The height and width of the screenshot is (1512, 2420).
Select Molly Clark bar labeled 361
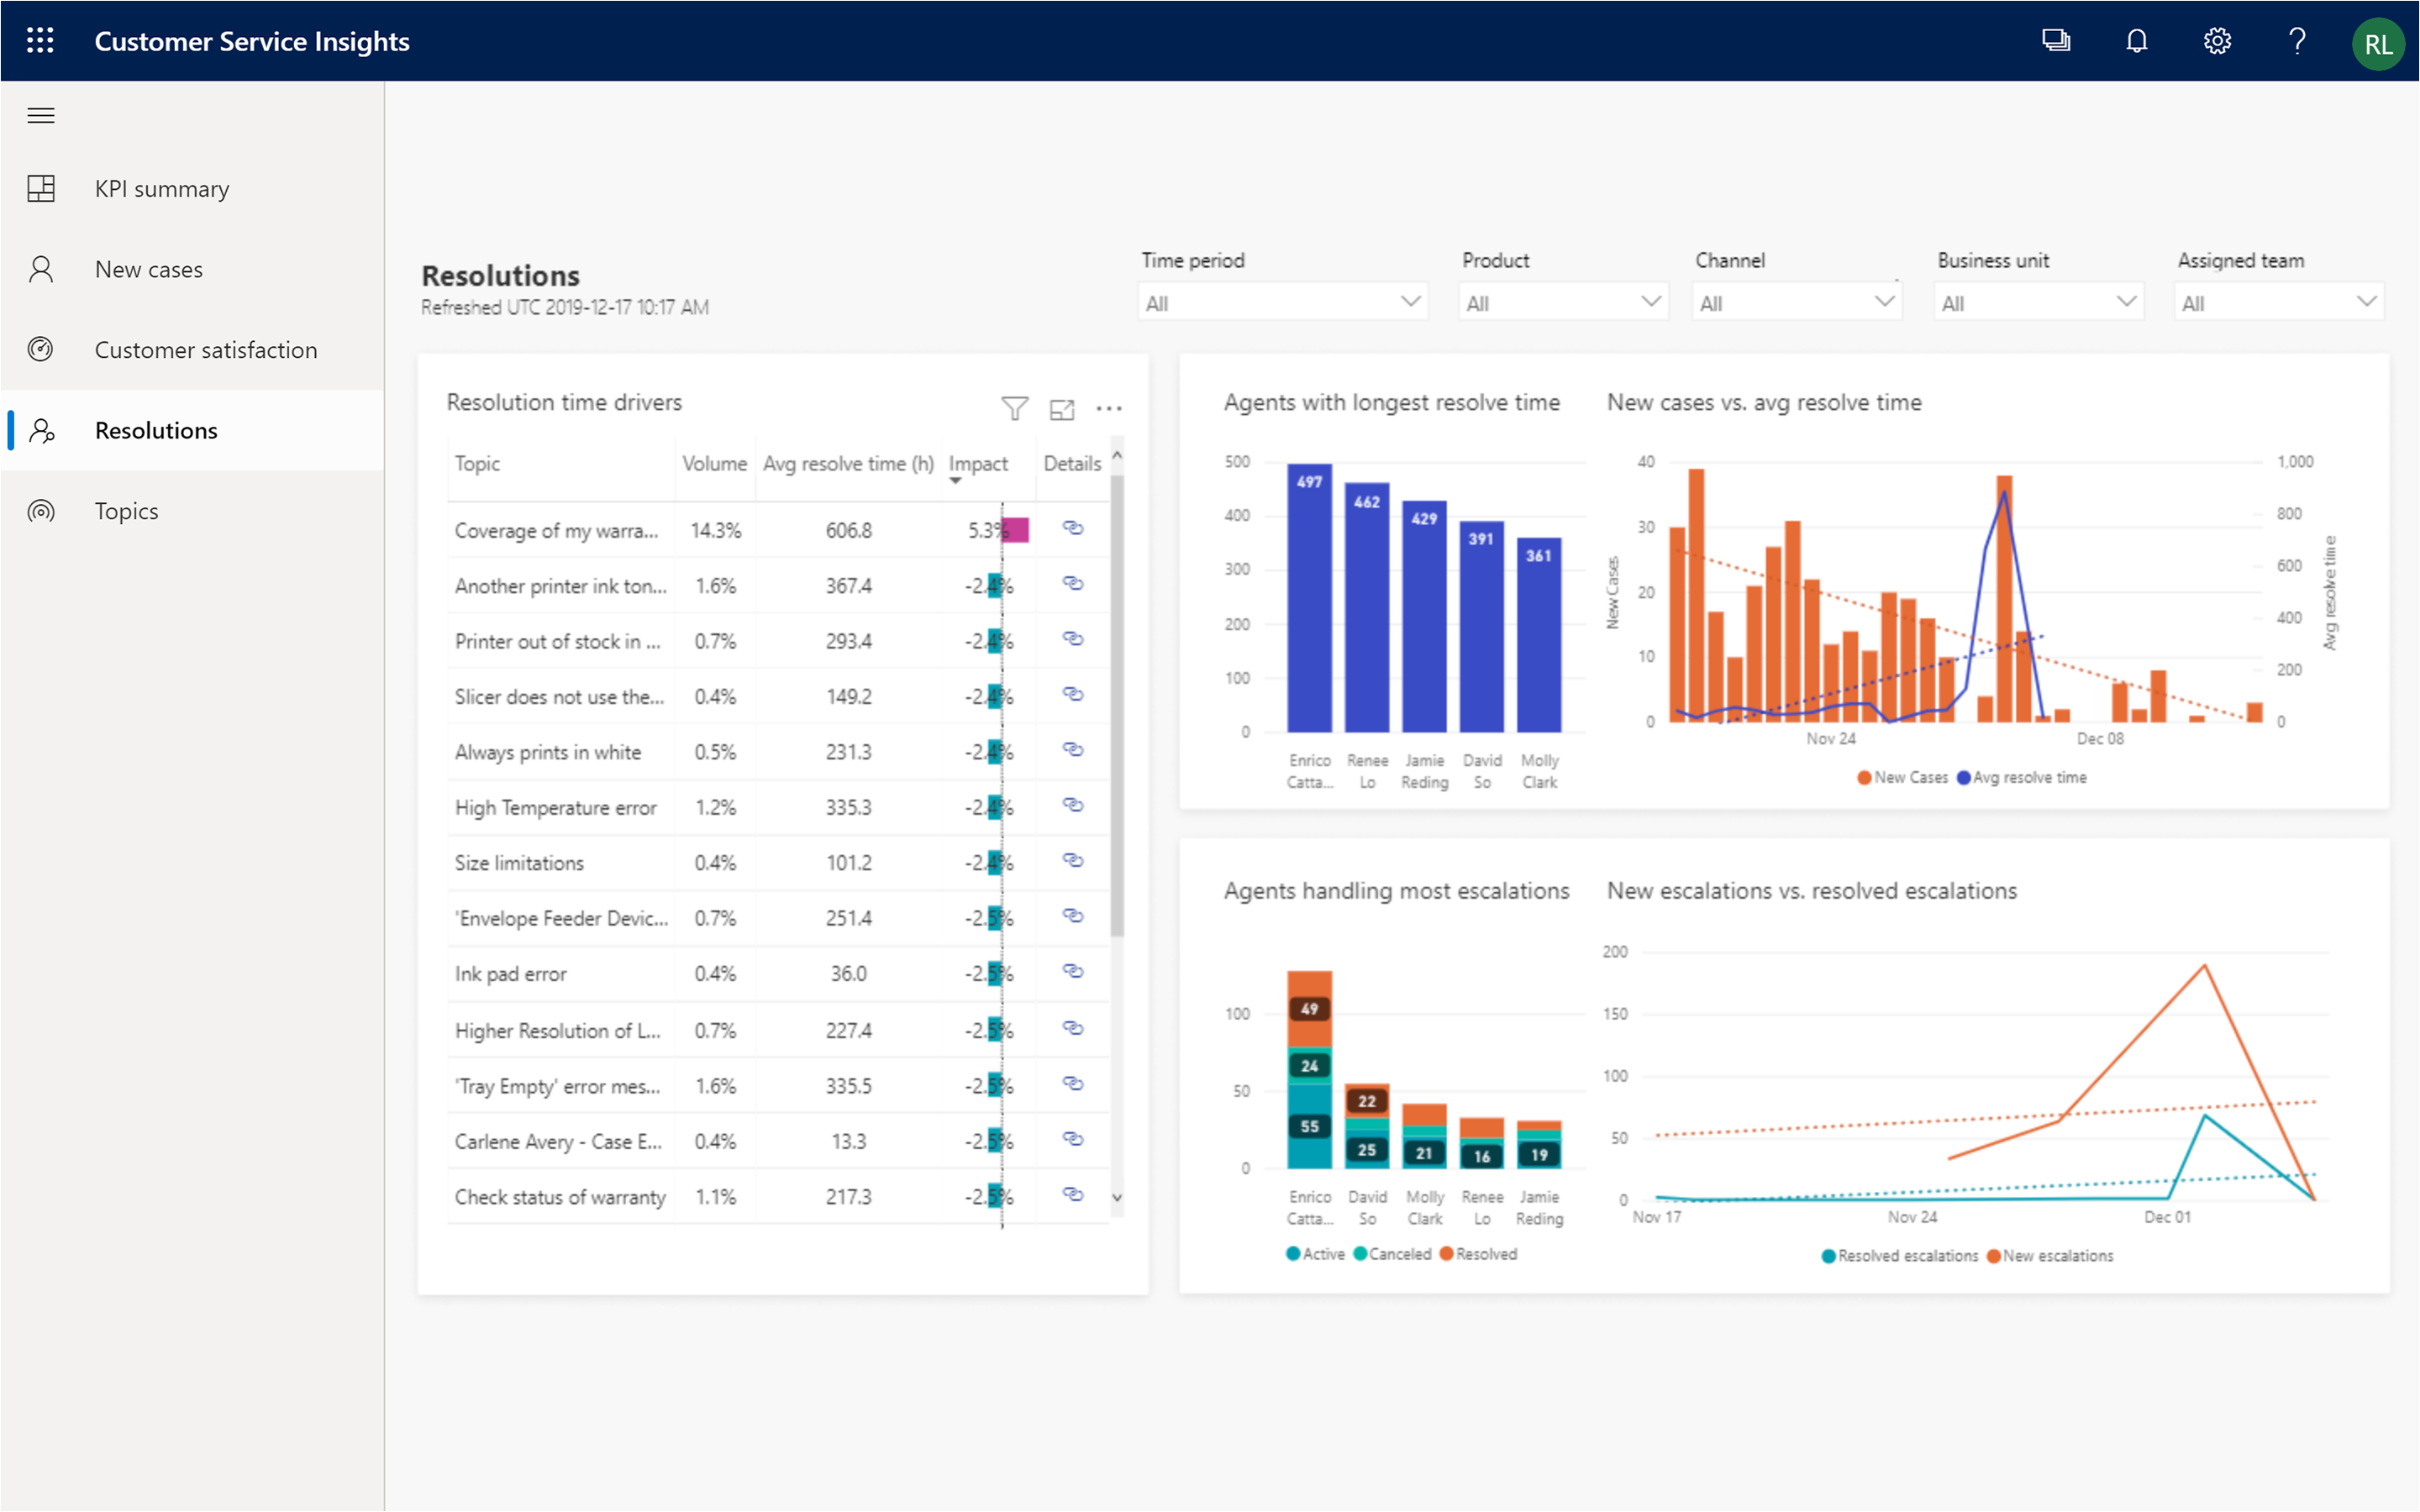(x=1539, y=635)
